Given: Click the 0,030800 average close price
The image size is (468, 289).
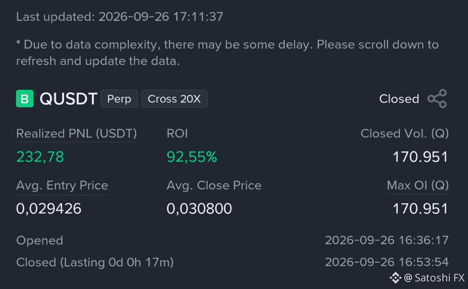Looking at the screenshot, I should coord(199,209).
